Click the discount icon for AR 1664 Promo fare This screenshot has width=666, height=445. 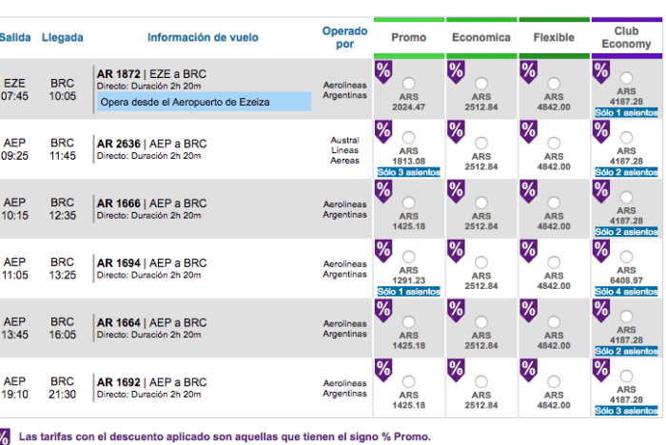coord(383,310)
